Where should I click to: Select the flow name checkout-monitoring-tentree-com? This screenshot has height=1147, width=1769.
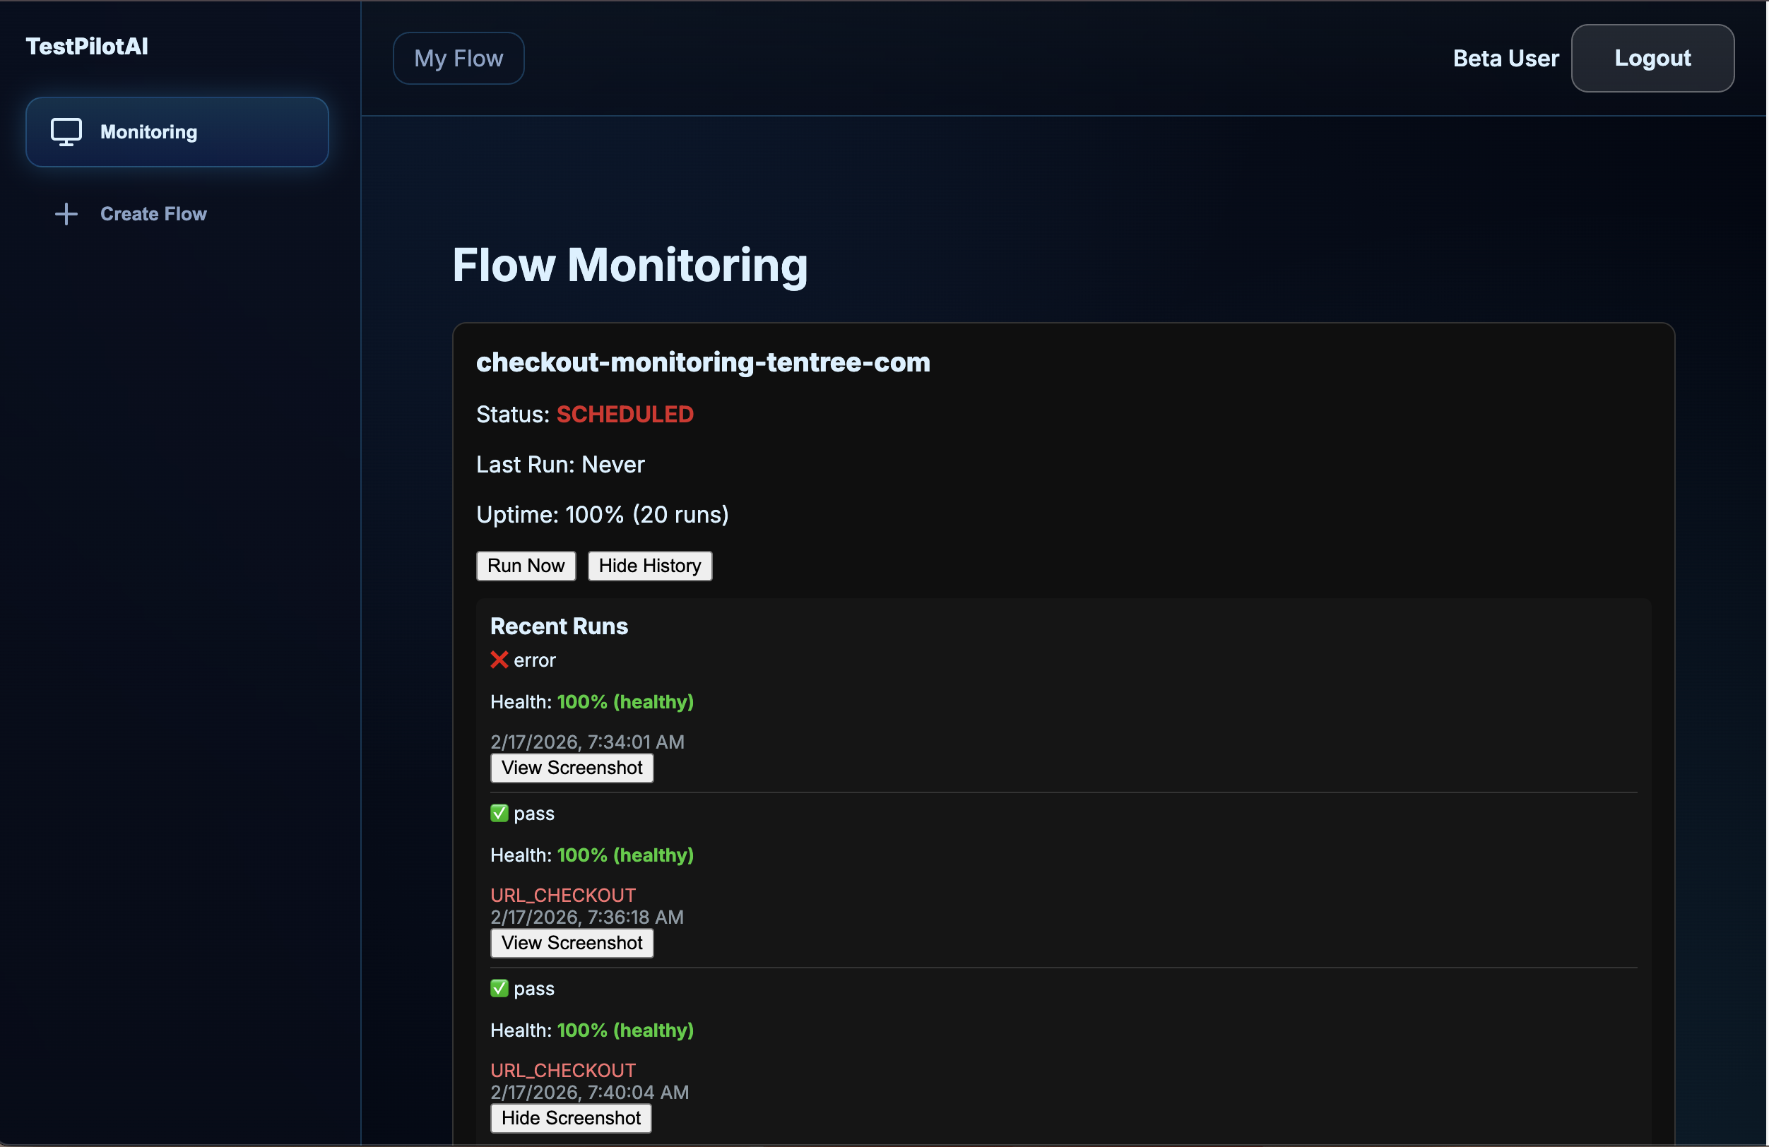click(x=703, y=362)
